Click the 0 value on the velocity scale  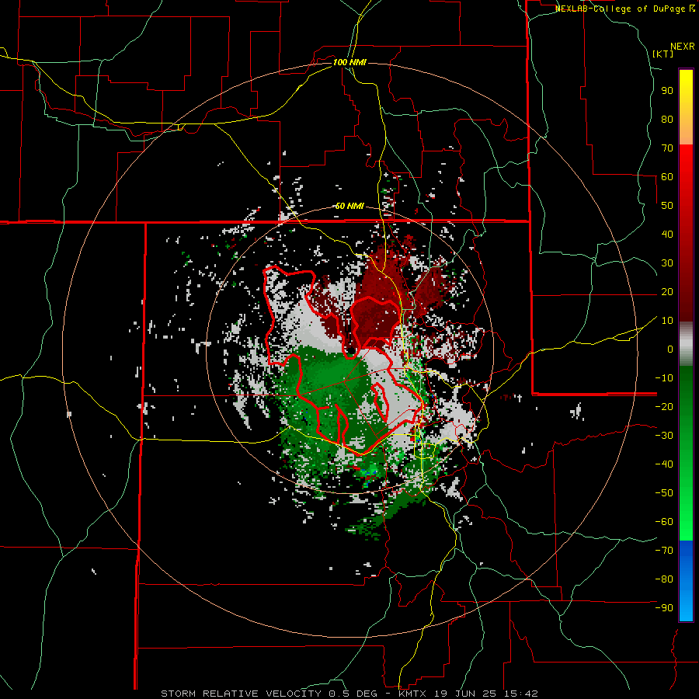pyautogui.click(x=670, y=349)
